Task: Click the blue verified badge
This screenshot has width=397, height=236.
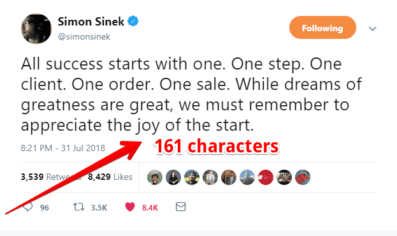Action: pos(133,21)
